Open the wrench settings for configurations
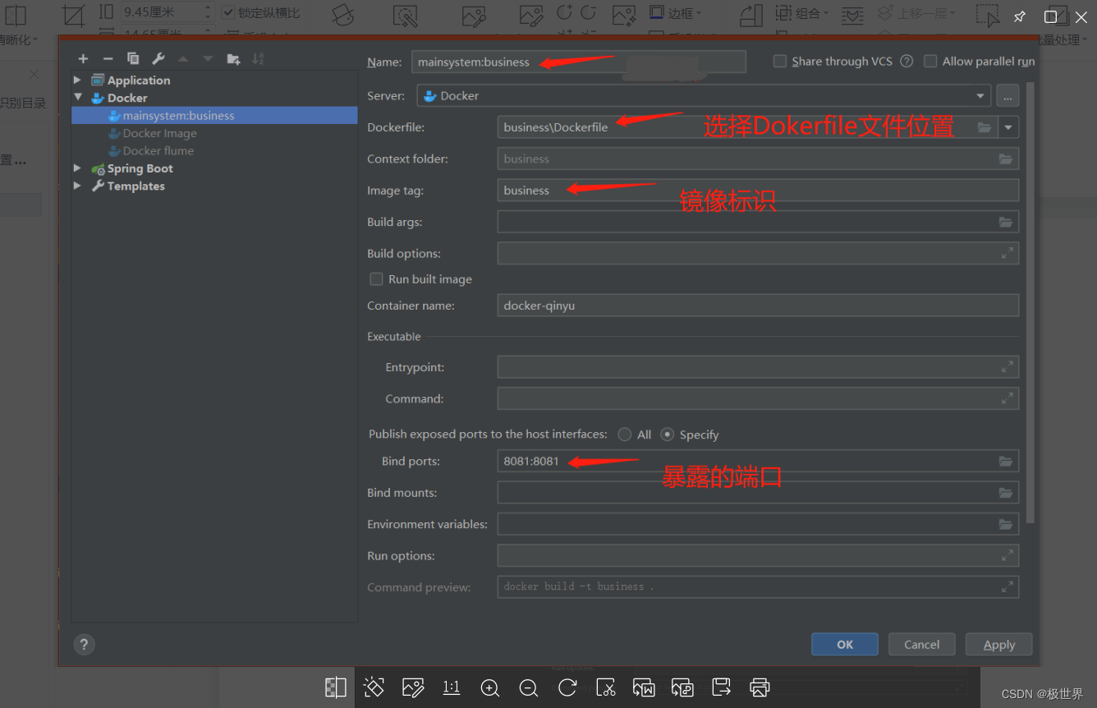This screenshot has height=708, width=1097. click(x=158, y=59)
